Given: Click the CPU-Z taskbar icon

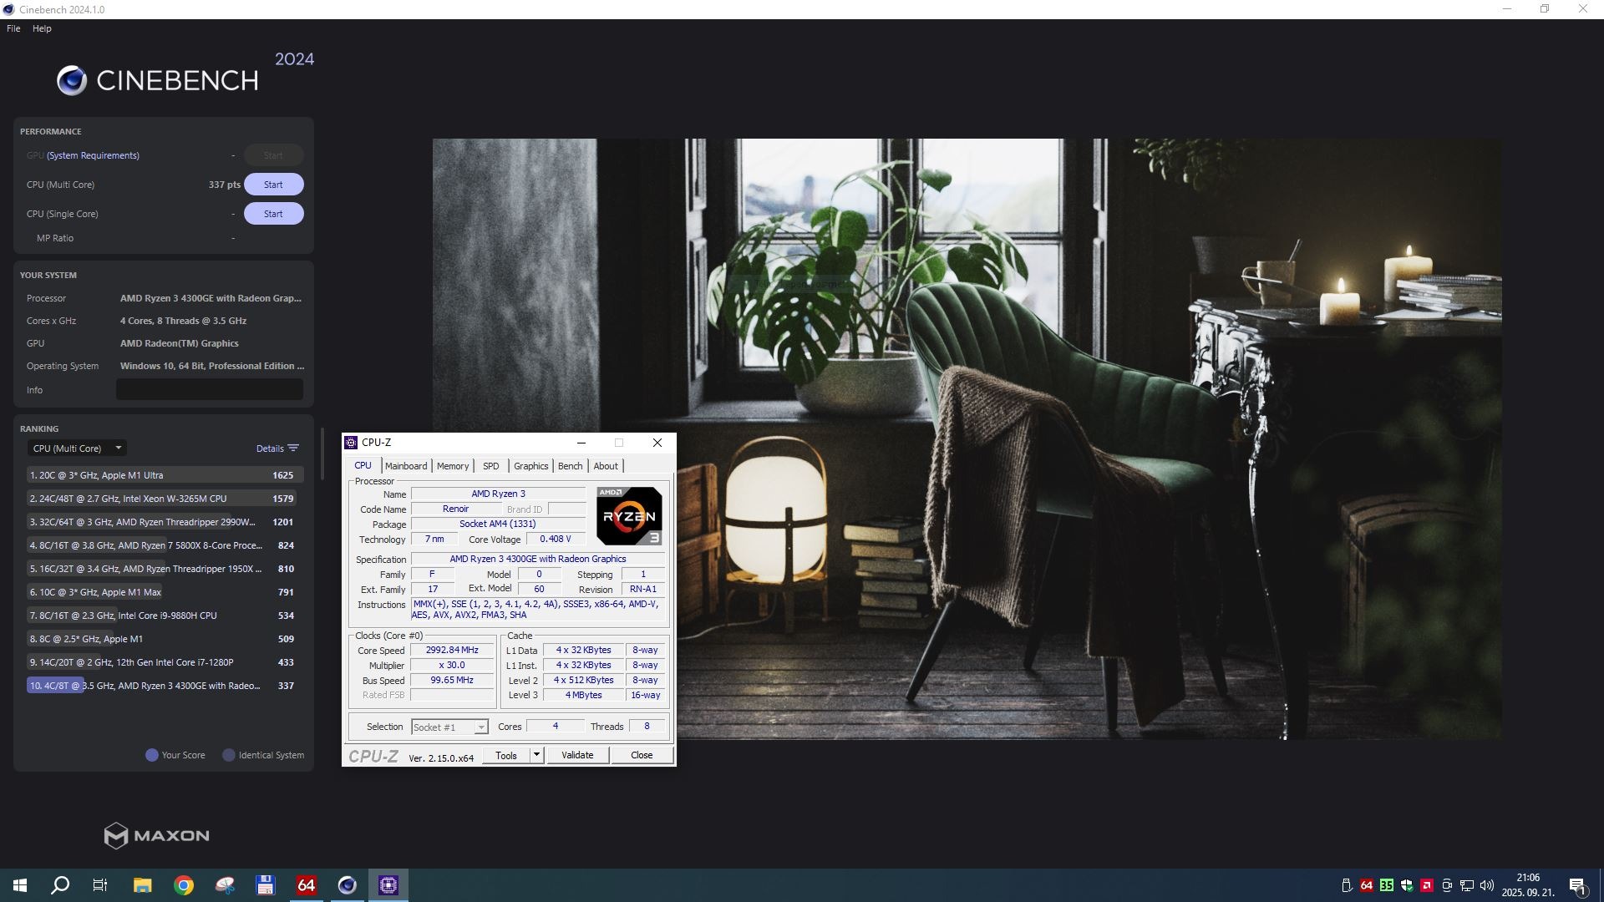Looking at the screenshot, I should tap(388, 885).
